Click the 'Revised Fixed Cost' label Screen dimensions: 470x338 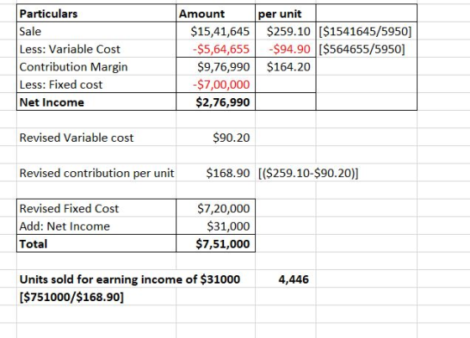coord(69,208)
